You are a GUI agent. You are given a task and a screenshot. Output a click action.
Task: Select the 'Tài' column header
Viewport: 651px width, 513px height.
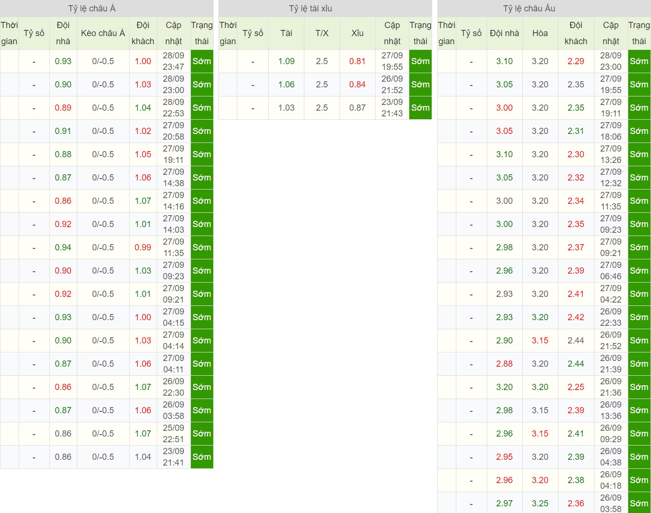(x=286, y=33)
